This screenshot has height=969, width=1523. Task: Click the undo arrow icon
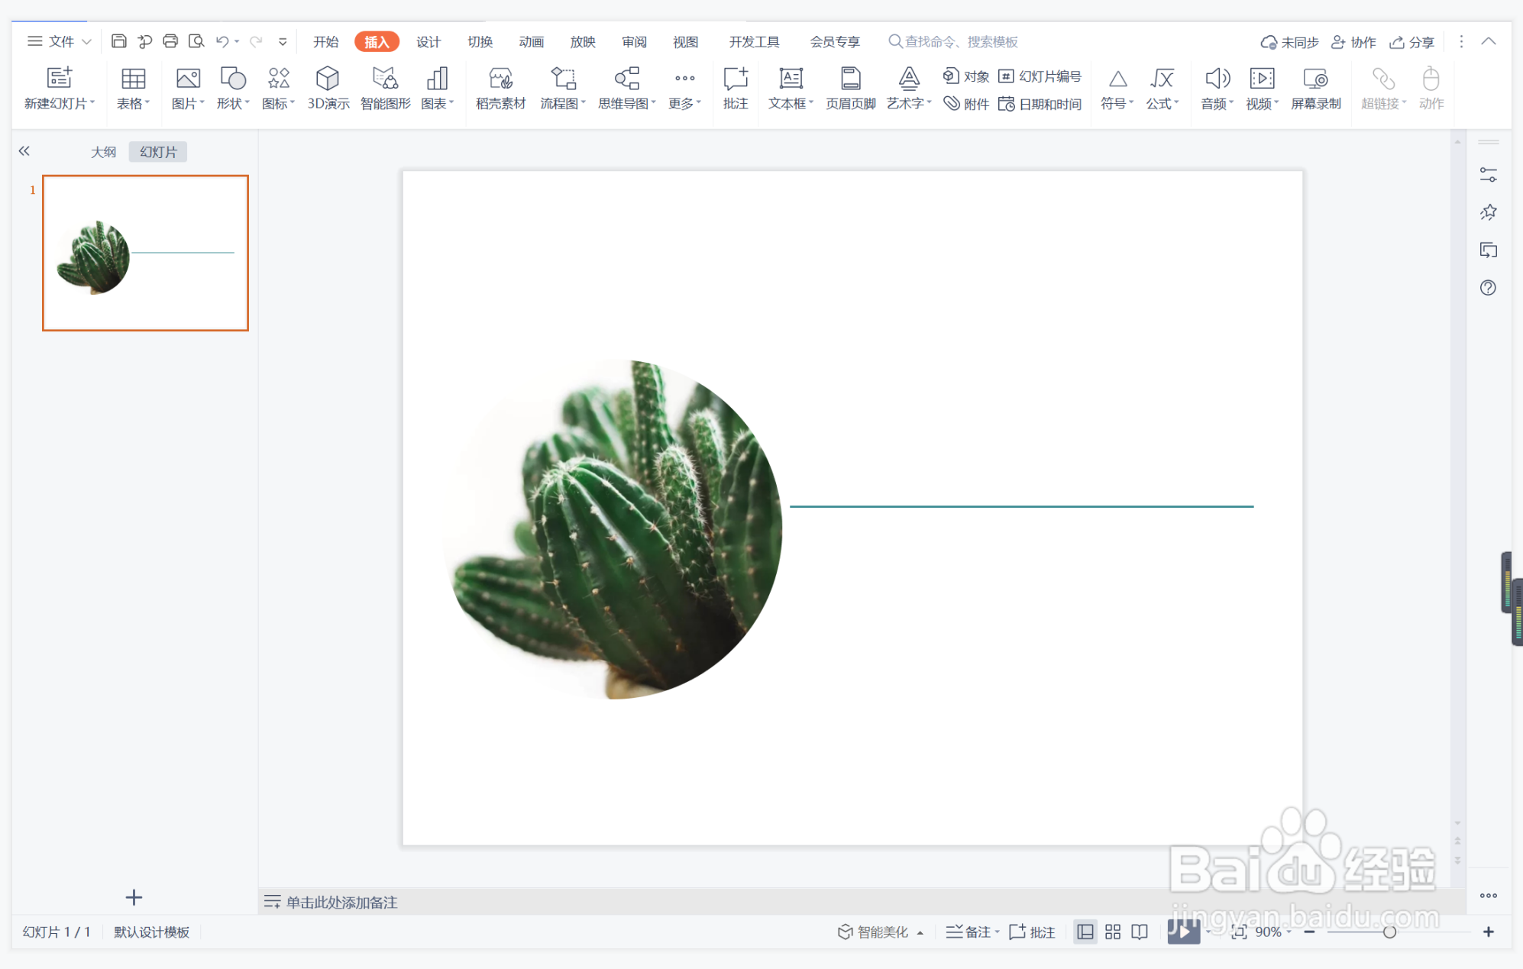221,41
